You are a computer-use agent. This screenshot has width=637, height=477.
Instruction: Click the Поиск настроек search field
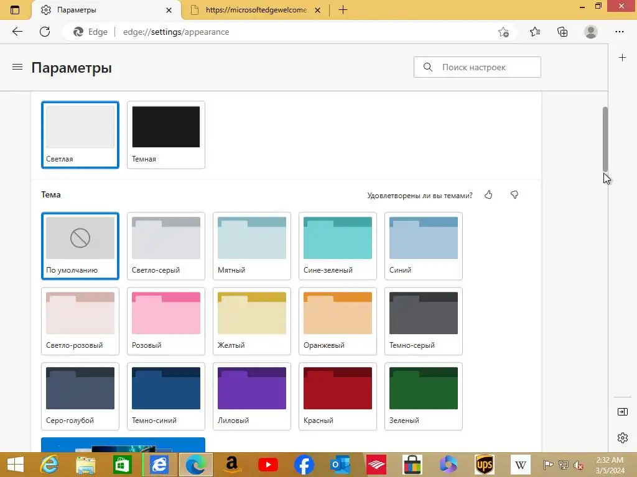coord(477,67)
